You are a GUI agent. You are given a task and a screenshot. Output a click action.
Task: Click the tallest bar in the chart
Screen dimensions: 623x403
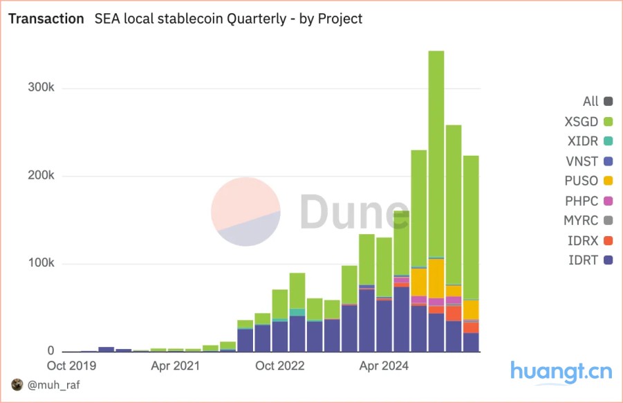[436, 201]
